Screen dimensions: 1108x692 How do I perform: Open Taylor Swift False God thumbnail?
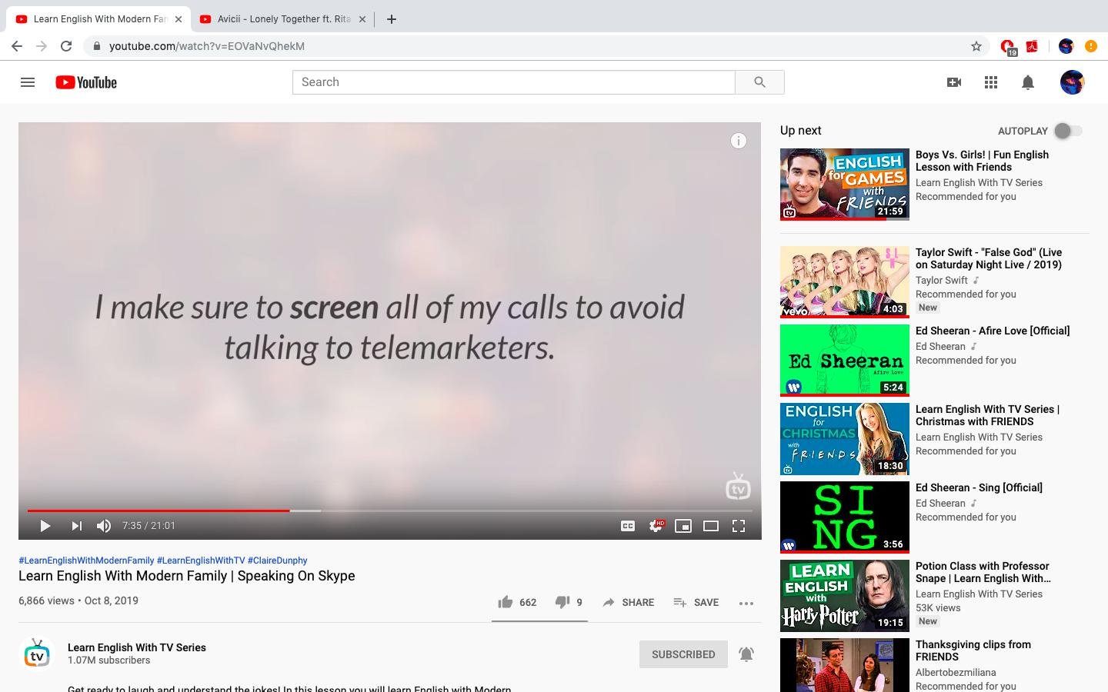click(x=845, y=282)
